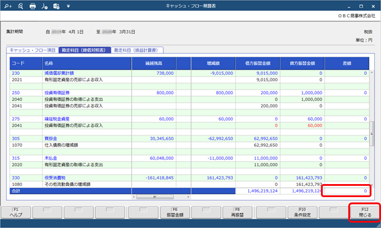Click the horizontal scrollbar left arrow
This screenshot has width=381, height=228.
pyautogui.click(x=134, y=197)
